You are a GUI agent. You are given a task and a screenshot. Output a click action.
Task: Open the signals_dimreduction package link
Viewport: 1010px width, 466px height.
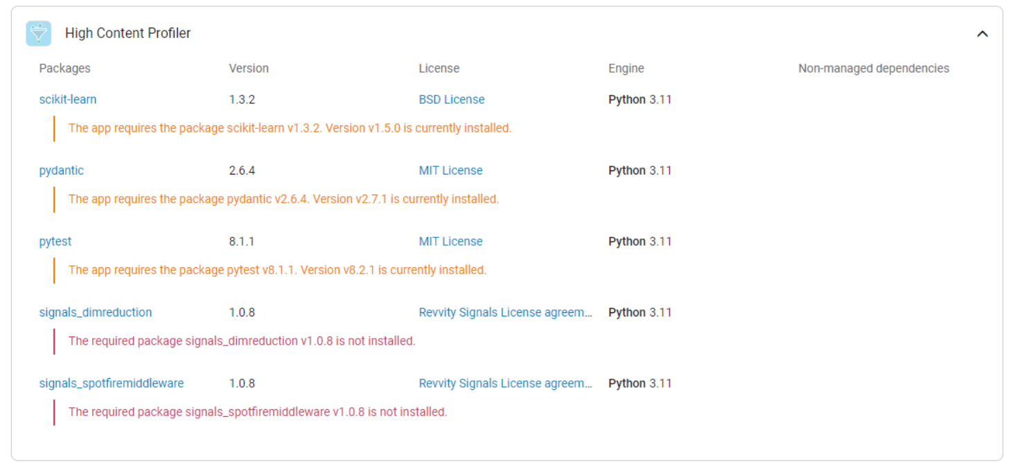(96, 312)
